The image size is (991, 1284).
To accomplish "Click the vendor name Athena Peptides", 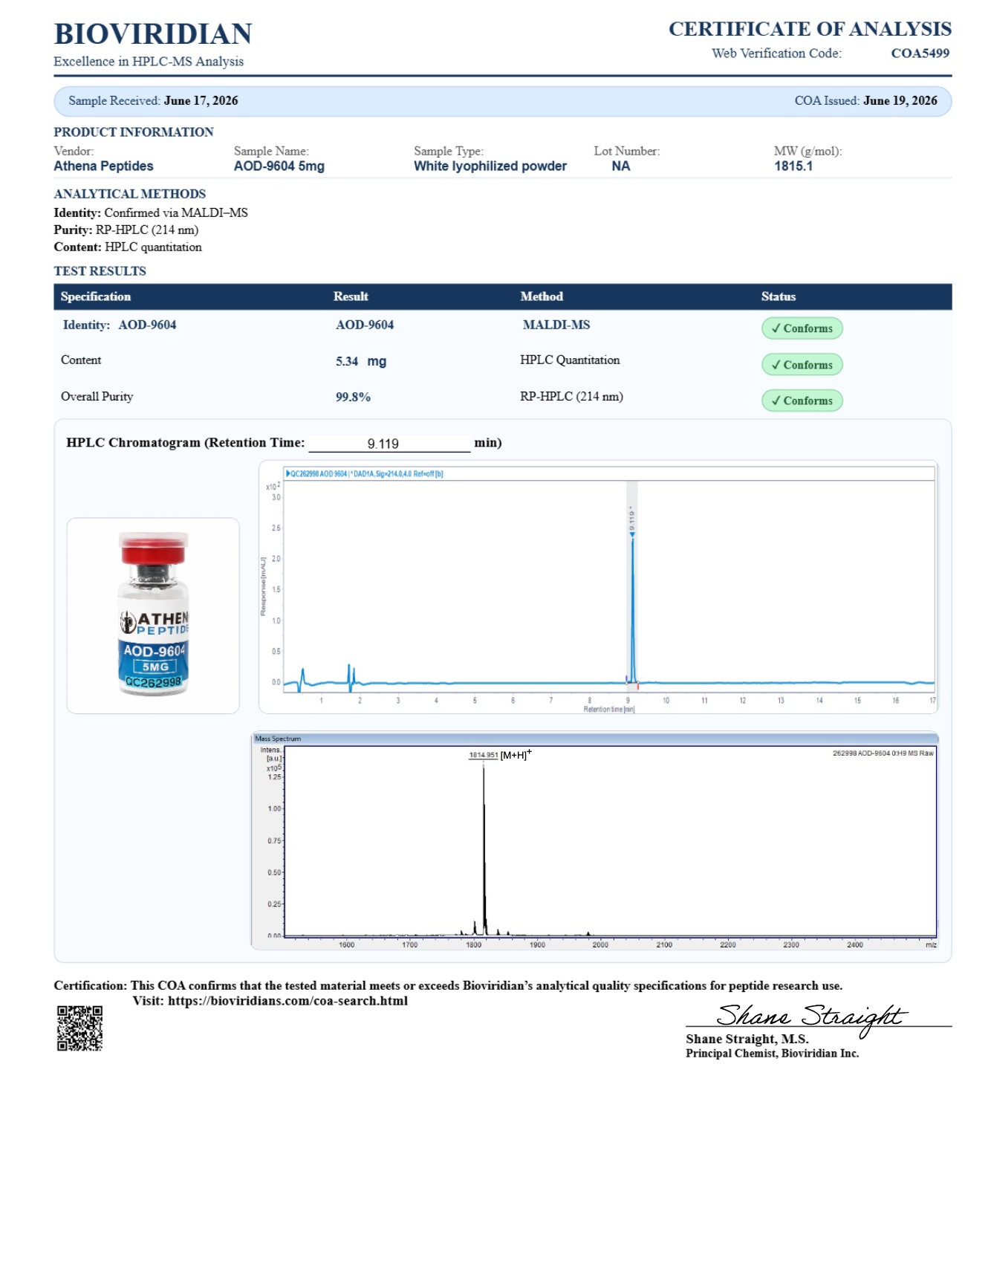I will click(x=103, y=166).
